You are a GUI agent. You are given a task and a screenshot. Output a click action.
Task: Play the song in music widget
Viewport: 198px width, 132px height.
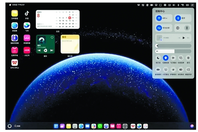pos(45,50)
